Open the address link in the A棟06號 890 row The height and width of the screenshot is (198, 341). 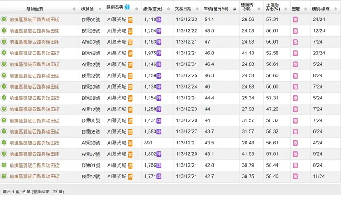pos(35,143)
